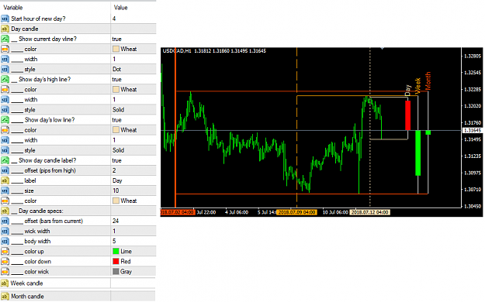Click the string icon next to 'Week candle'

tap(5, 283)
